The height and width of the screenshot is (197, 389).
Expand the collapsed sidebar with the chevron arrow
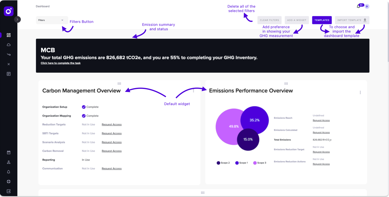tap(17, 19)
